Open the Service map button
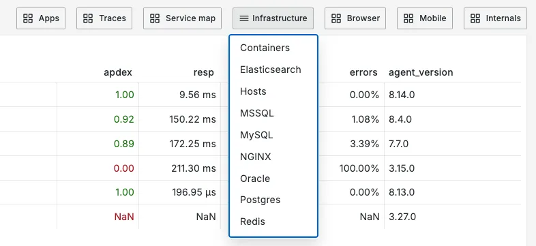536x246 pixels. pos(182,18)
